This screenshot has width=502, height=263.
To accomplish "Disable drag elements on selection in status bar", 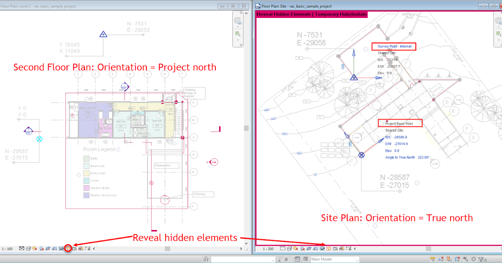I will 465,258.
